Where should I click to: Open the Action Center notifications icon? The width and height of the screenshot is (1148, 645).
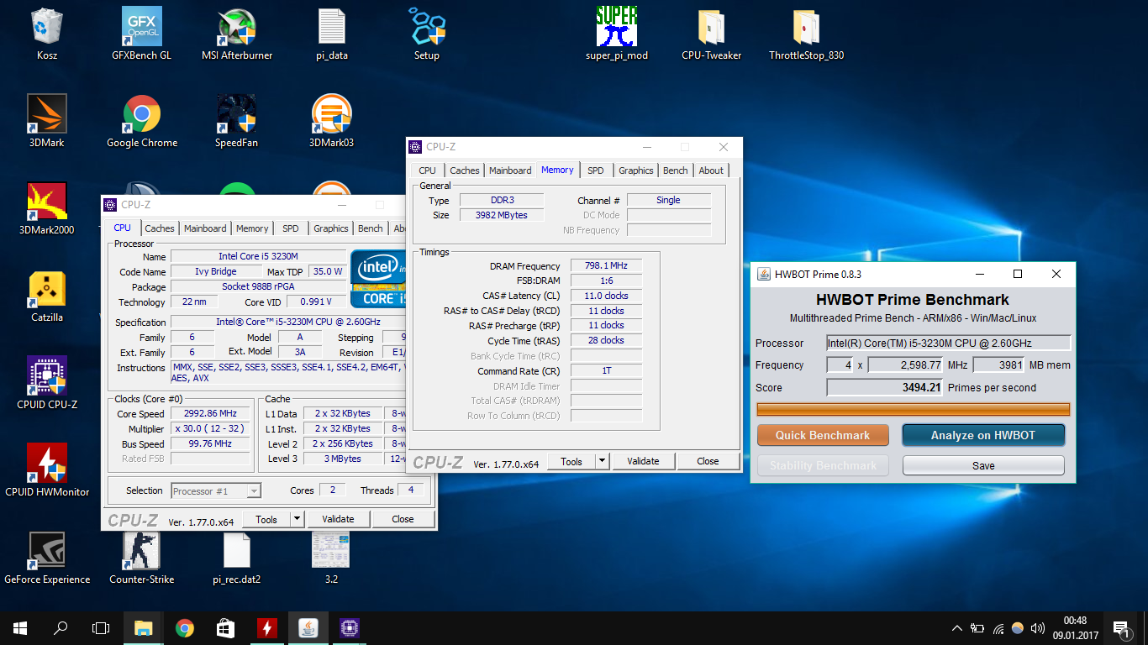[x=1120, y=627]
